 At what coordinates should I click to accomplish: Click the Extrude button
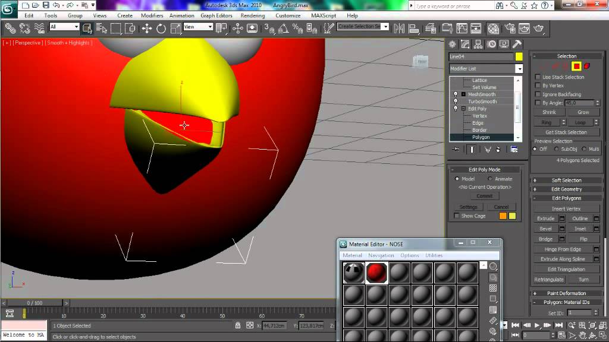[x=546, y=218]
